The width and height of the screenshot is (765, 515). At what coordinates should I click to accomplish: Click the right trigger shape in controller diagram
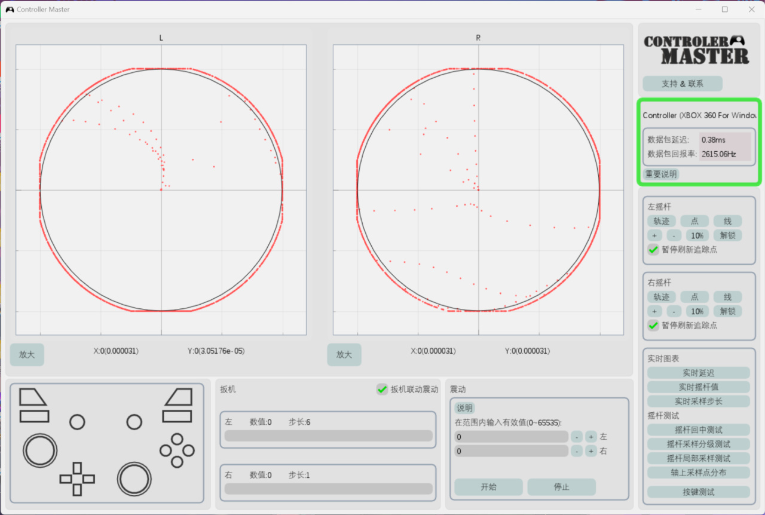[x=178, y=397]
